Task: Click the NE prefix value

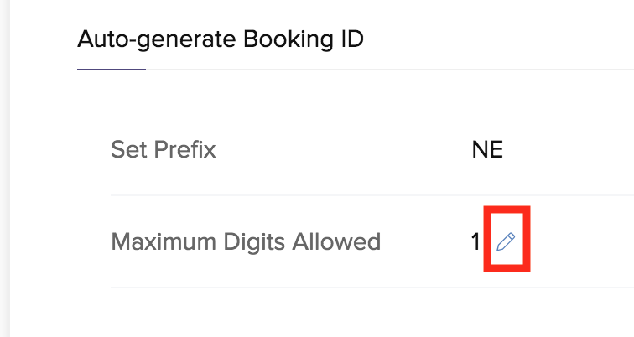Action: click(x=487, y=149)
